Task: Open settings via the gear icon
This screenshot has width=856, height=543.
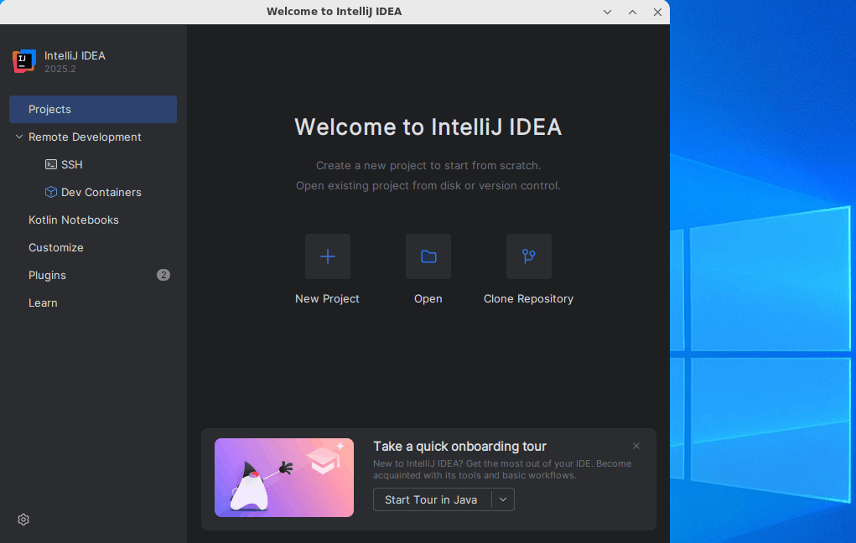Action: (x=23, y=520)
